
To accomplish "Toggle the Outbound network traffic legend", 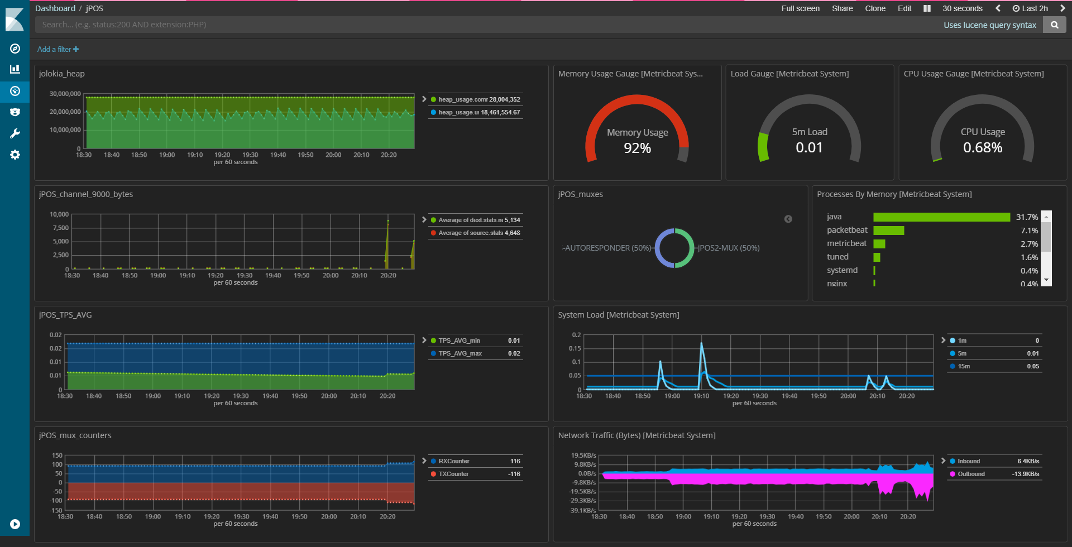I will pyautogui.click(x=971, y=474).
